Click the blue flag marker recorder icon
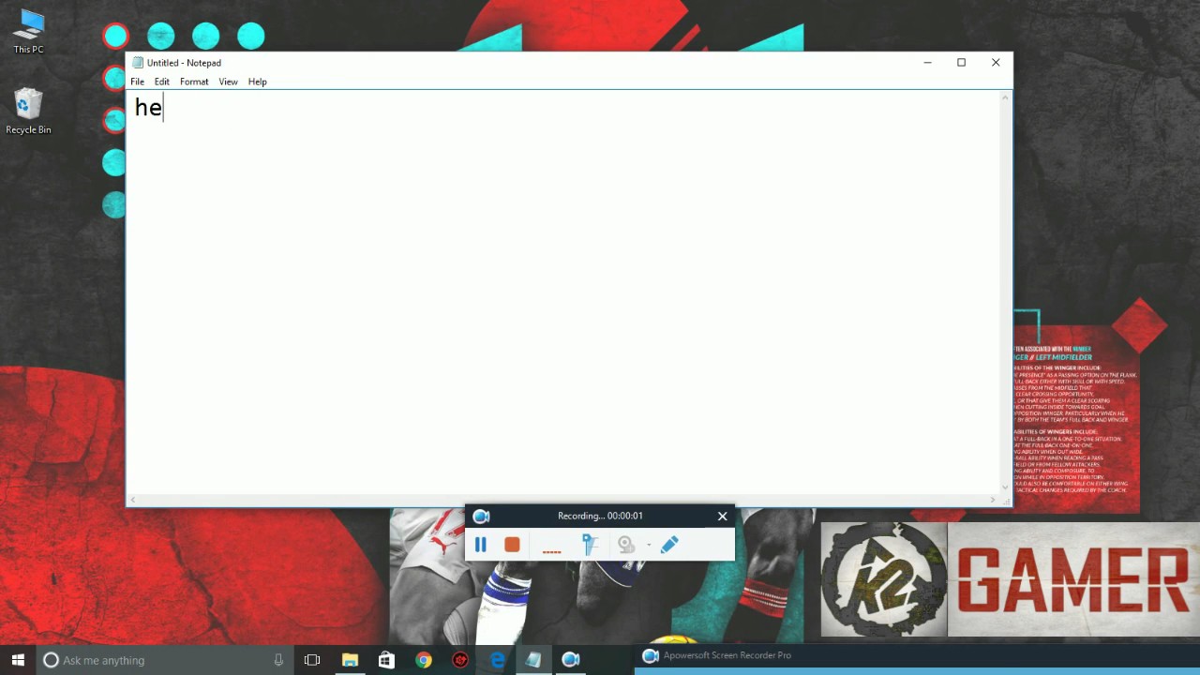 click(590, 545)
